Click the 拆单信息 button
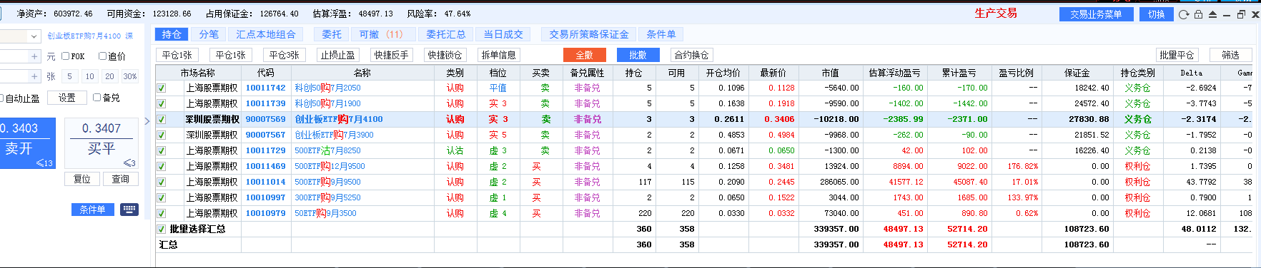The image size is (1261, 268). [499, 55]
